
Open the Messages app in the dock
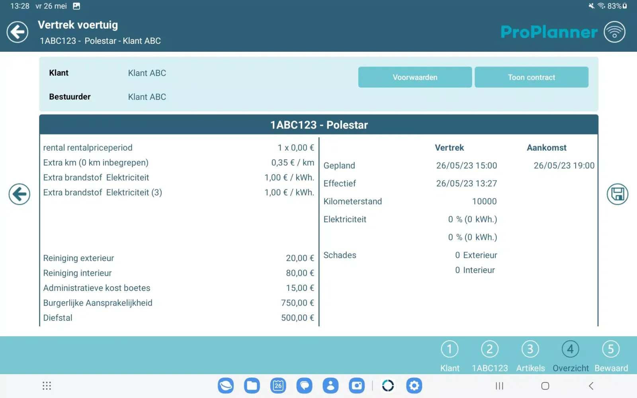point(304,385)
